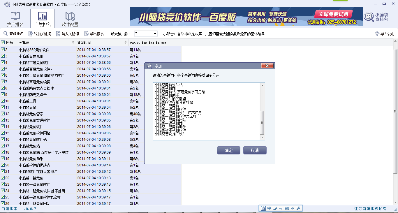
Task: Select keyword 小脑袋竞价站 百度竞价学习总结
Action: click(44, 152)
